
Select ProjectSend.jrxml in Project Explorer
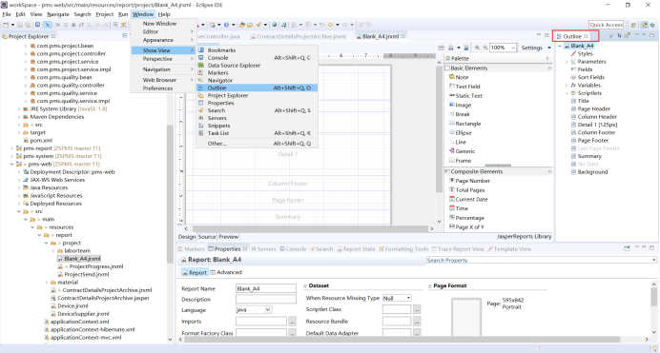83,275
